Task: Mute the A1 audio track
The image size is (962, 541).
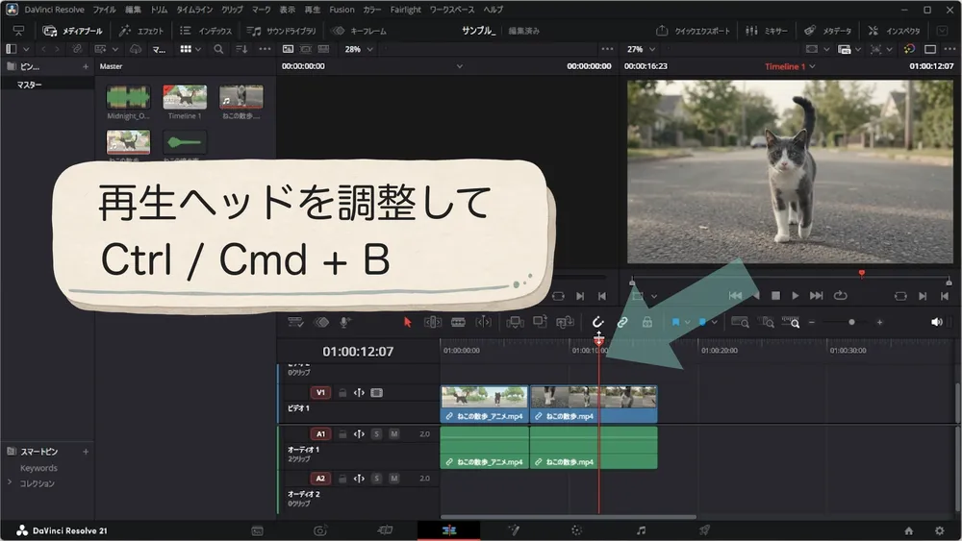Action: click(393, 433)
